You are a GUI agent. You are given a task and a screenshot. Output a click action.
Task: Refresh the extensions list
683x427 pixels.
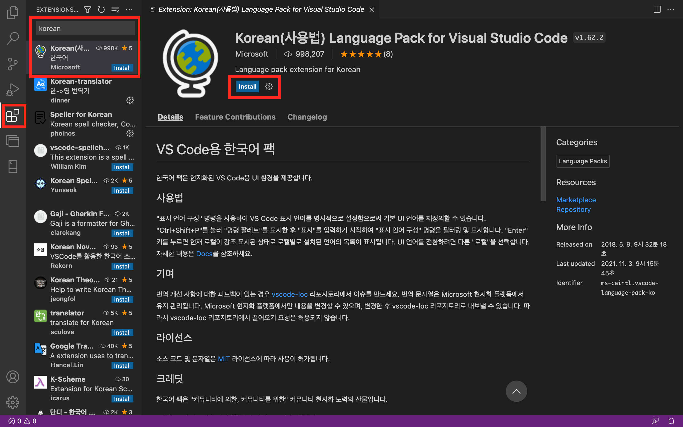[x=101, y=10]
